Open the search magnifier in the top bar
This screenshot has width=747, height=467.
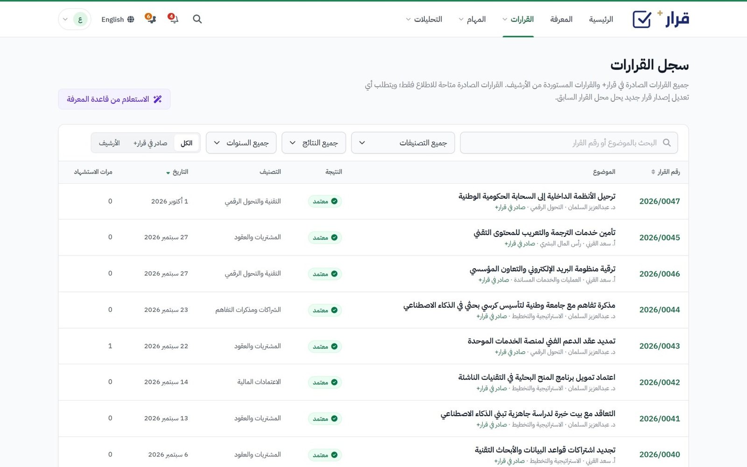[x=197, y=19]
